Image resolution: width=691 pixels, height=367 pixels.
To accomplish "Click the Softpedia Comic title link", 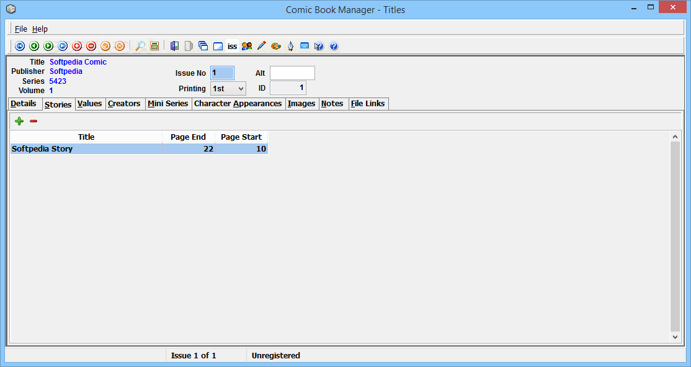I will click(x=78, y=61).
